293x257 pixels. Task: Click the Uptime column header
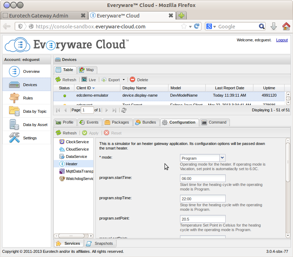[269, 88]
